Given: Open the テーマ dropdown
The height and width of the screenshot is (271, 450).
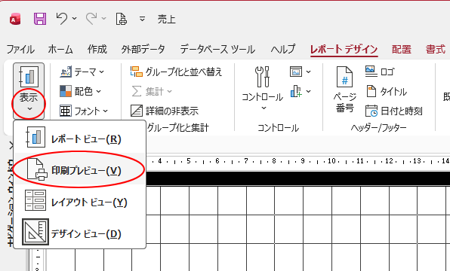Looking at the screenshot, I should [x=82, y=72].
